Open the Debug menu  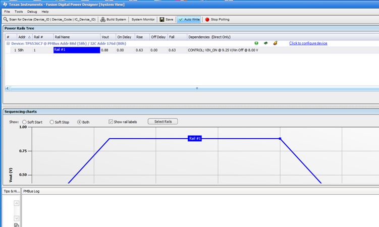tap(32, 11)
